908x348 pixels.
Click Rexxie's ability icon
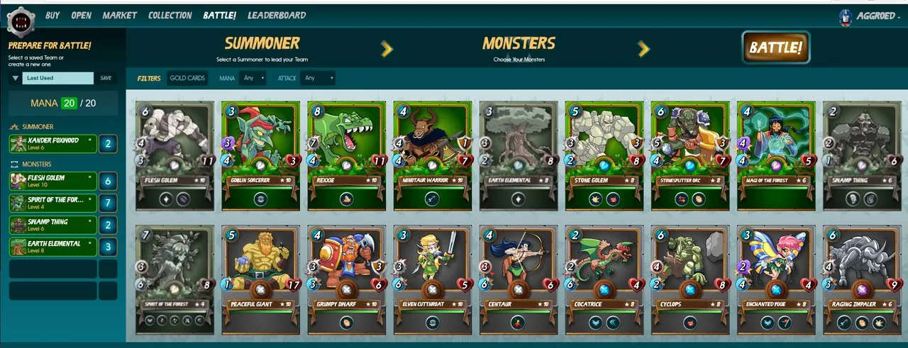[347, 199]
